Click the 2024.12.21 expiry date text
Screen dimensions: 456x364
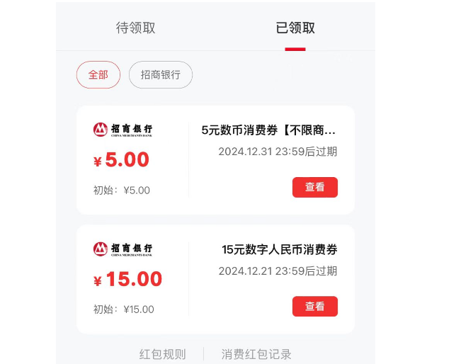click(278, 271)
